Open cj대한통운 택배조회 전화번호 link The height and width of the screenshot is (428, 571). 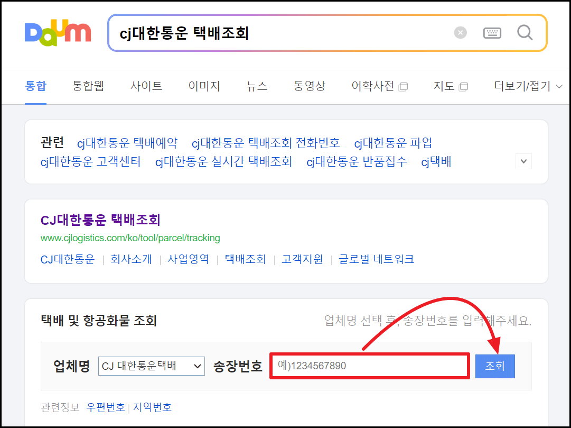tap(266, 143)
